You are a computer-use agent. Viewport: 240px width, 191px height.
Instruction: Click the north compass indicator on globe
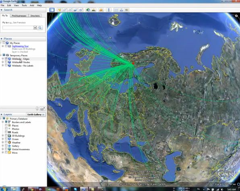(236, 16)
